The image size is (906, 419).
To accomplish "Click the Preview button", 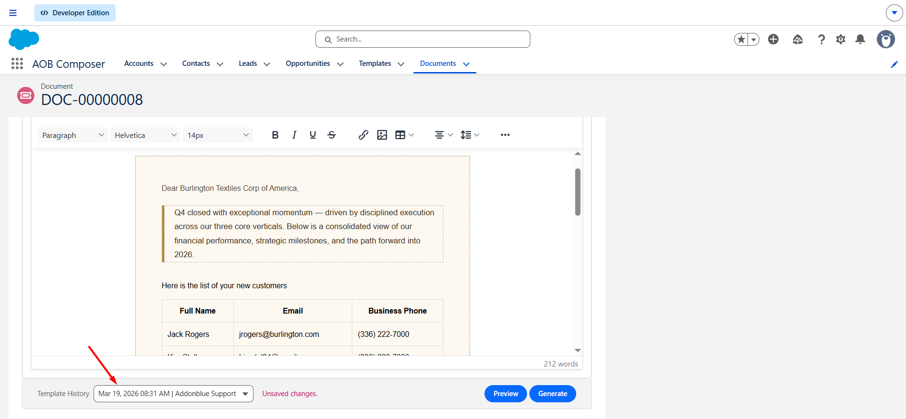I will pyautogui.click(x=506, y=394).
